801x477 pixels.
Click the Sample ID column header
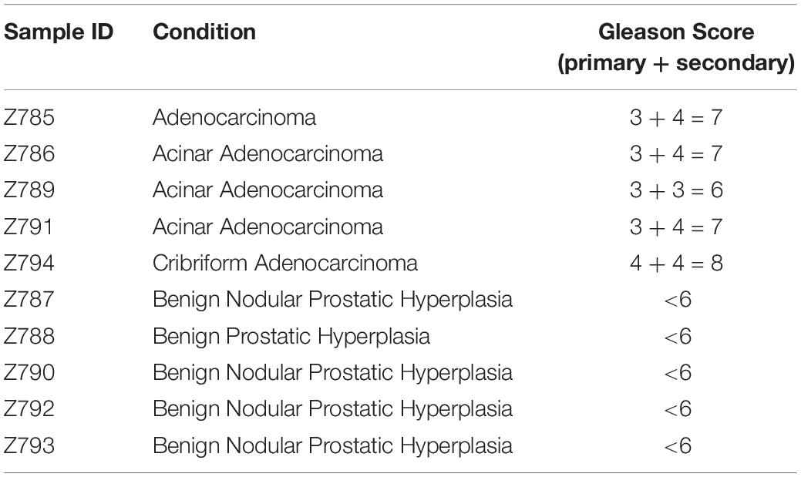[x=59, y=32]
